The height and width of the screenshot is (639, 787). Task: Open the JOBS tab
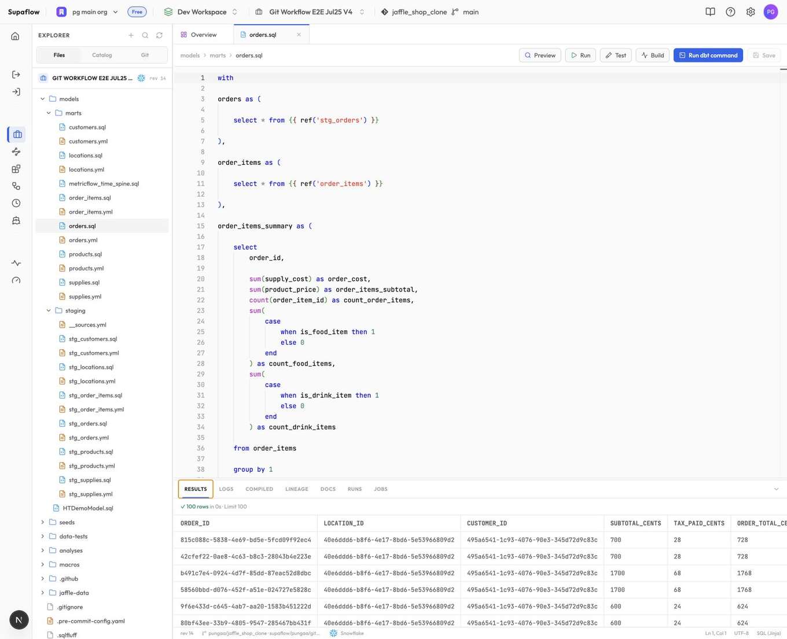point(381,489)
